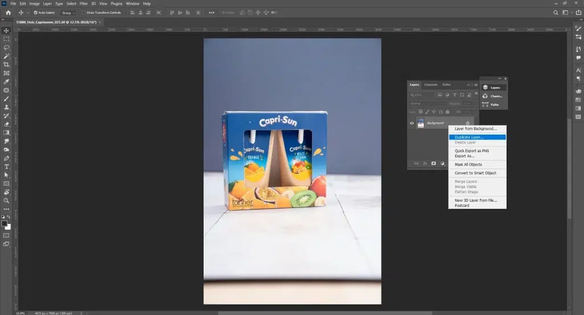Viewport: 584px width, 315px height.
Task: Select the Crop tool
Action: (x=6, y=65)
